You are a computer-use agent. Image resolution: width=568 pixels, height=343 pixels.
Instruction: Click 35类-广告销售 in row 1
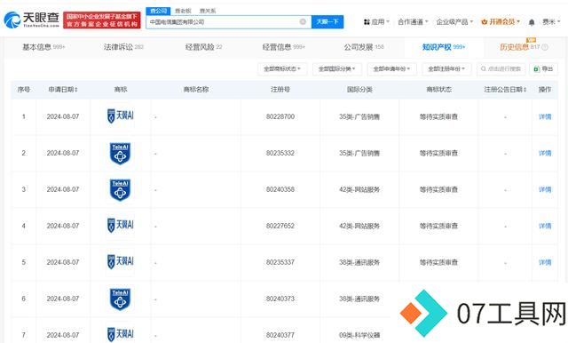click(359, 116)
